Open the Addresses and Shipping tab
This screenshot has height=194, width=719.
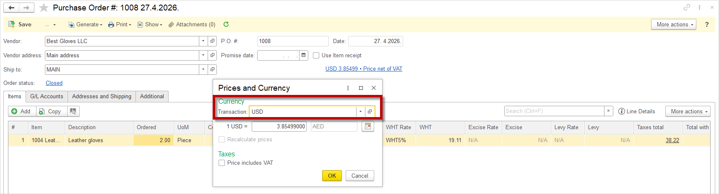(102, 96)
